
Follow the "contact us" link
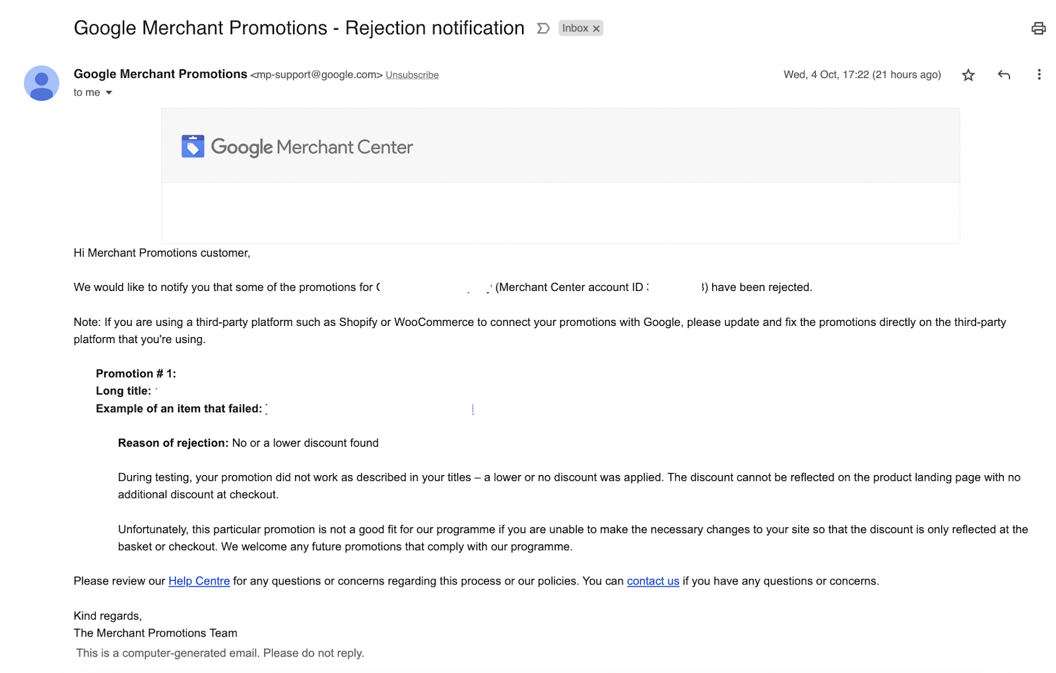click(653, 581)
